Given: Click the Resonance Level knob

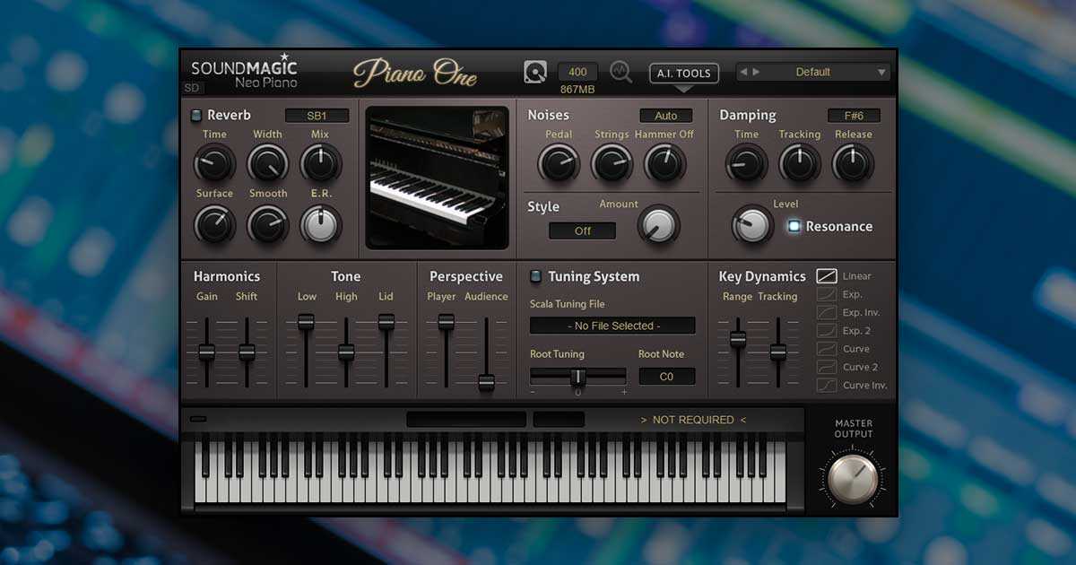Looking at the screenshot, I should point(752,225).
